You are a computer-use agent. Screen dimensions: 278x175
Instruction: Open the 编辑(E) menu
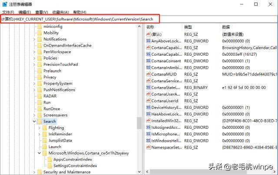click(25, 12)
